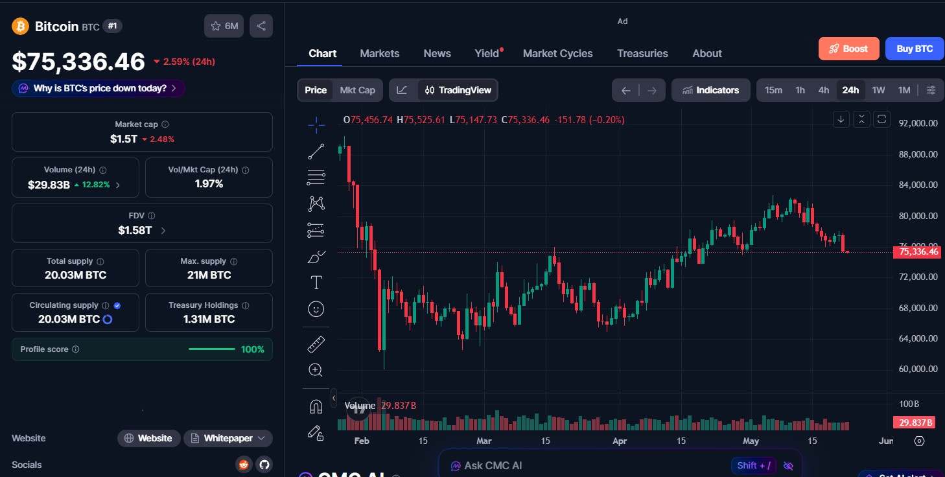Screen dimensions: 945x477
Task: Select the trend line drawing tool
Action: tap(316, 152)
